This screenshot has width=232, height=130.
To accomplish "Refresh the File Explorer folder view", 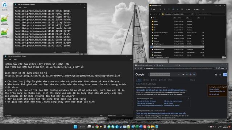I will pos(192,14).
